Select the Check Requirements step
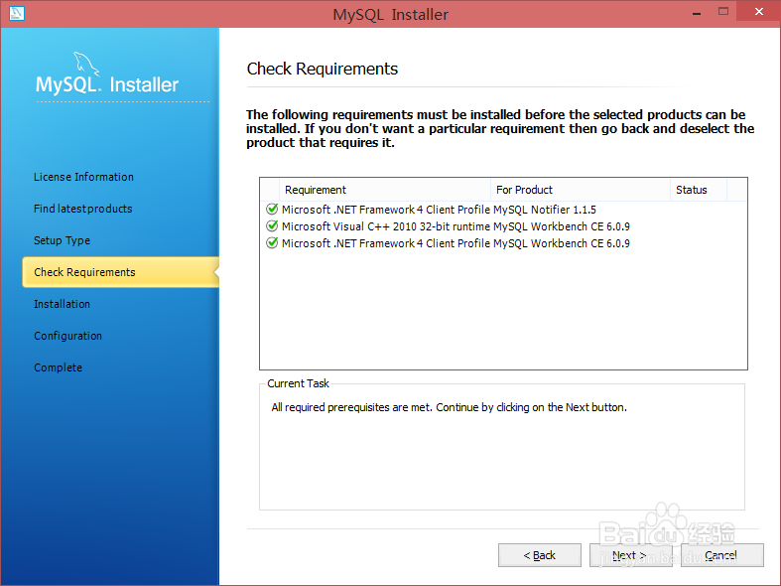This screenshot has height=586, width=781. pos(121,272)
